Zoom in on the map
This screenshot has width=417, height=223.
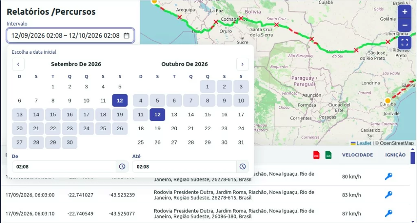point(405,12)
